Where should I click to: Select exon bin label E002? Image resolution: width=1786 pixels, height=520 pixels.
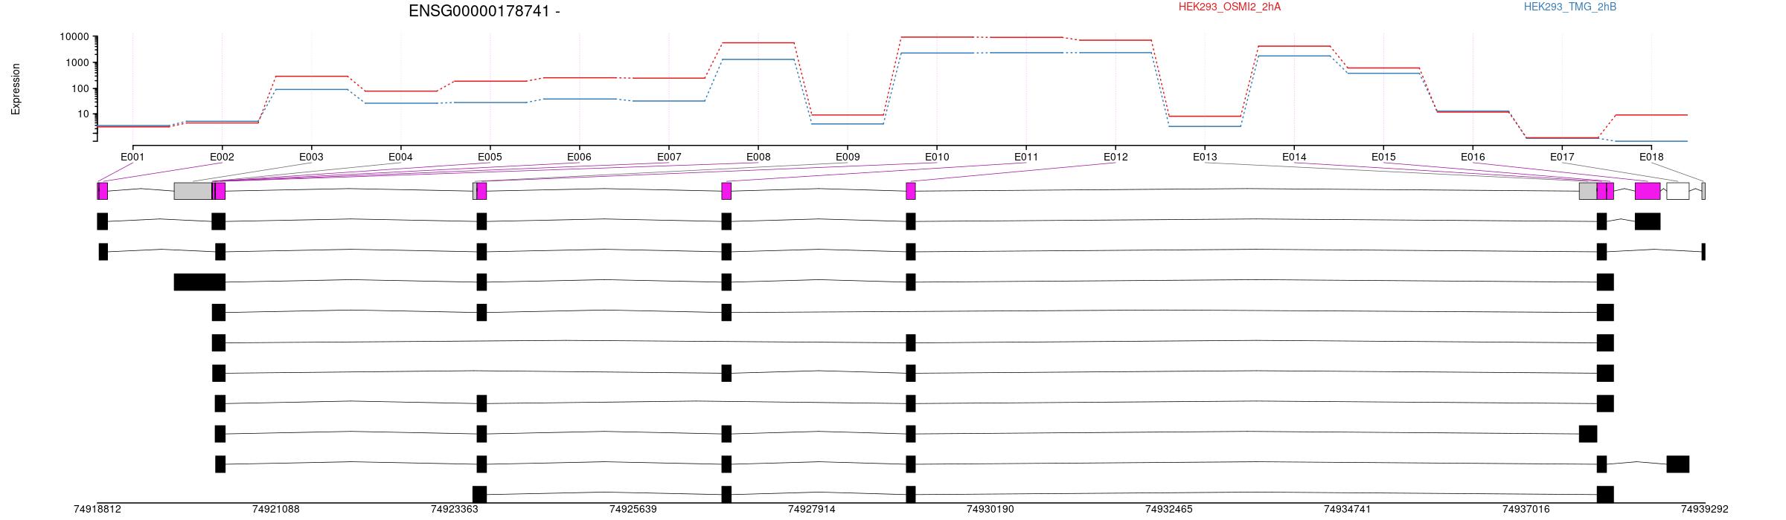[222, 157]
